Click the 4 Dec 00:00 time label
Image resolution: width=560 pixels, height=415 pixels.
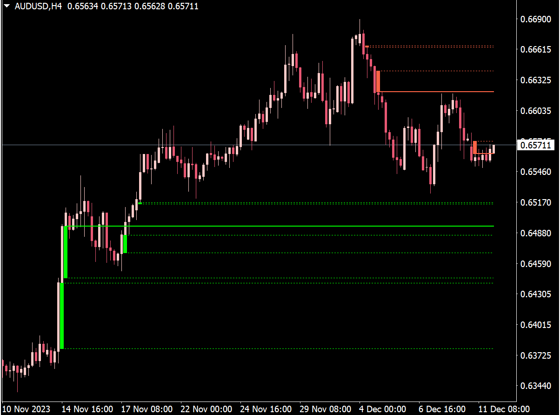coord(386,408)
